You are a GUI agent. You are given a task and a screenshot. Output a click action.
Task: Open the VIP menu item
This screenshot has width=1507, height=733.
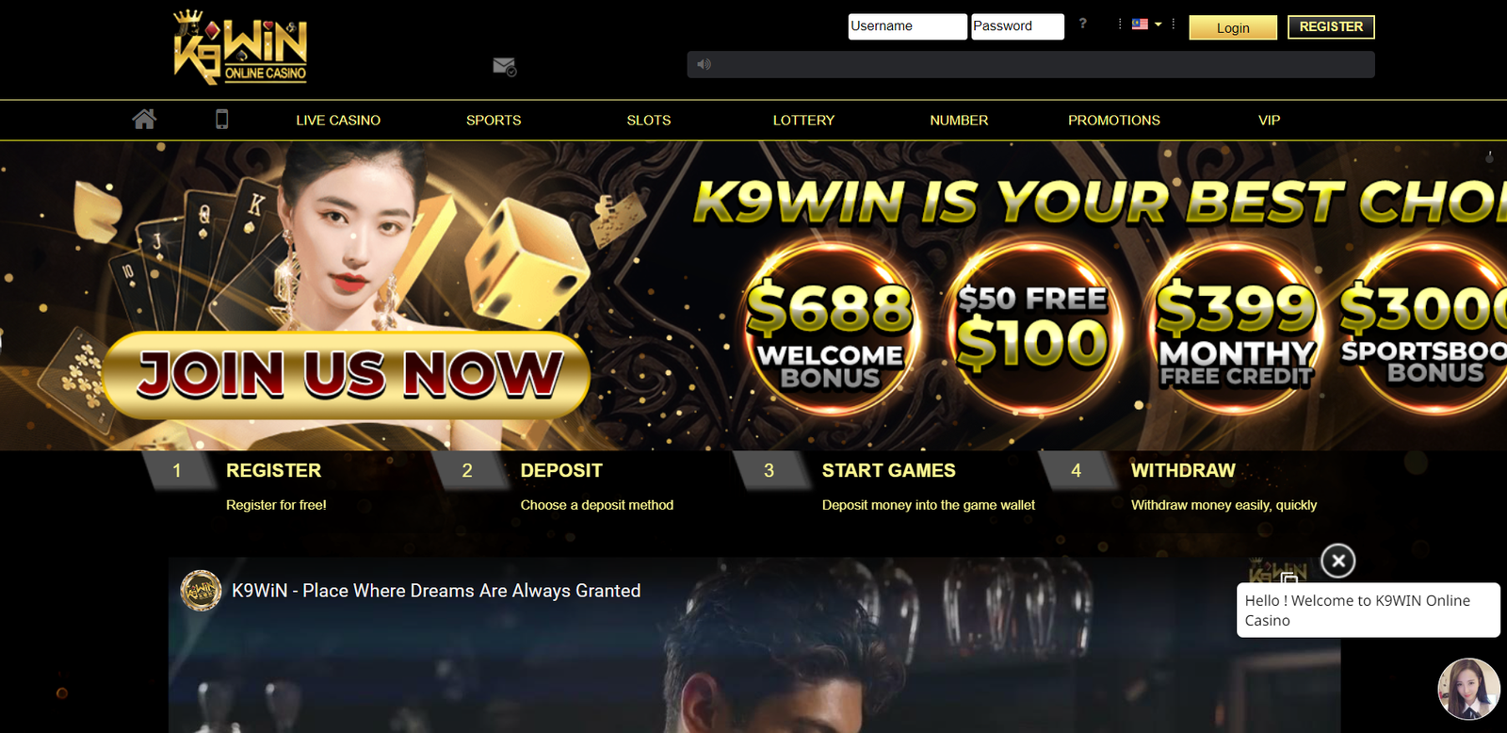coord(1269,120)
